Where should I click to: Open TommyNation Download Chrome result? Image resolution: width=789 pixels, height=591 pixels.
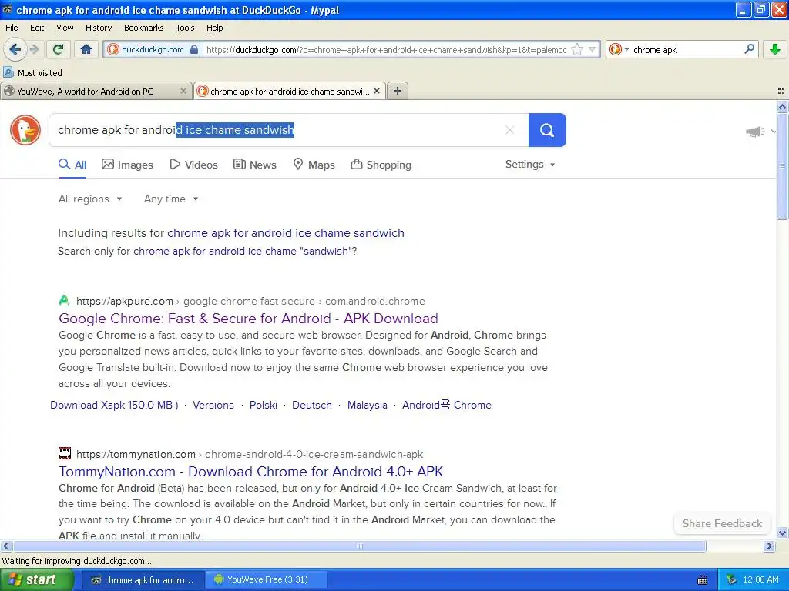(250, 472)
